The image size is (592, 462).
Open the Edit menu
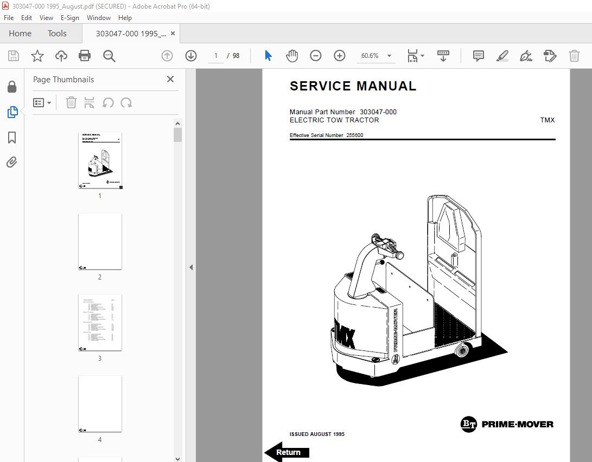click(x=27, y=18)
